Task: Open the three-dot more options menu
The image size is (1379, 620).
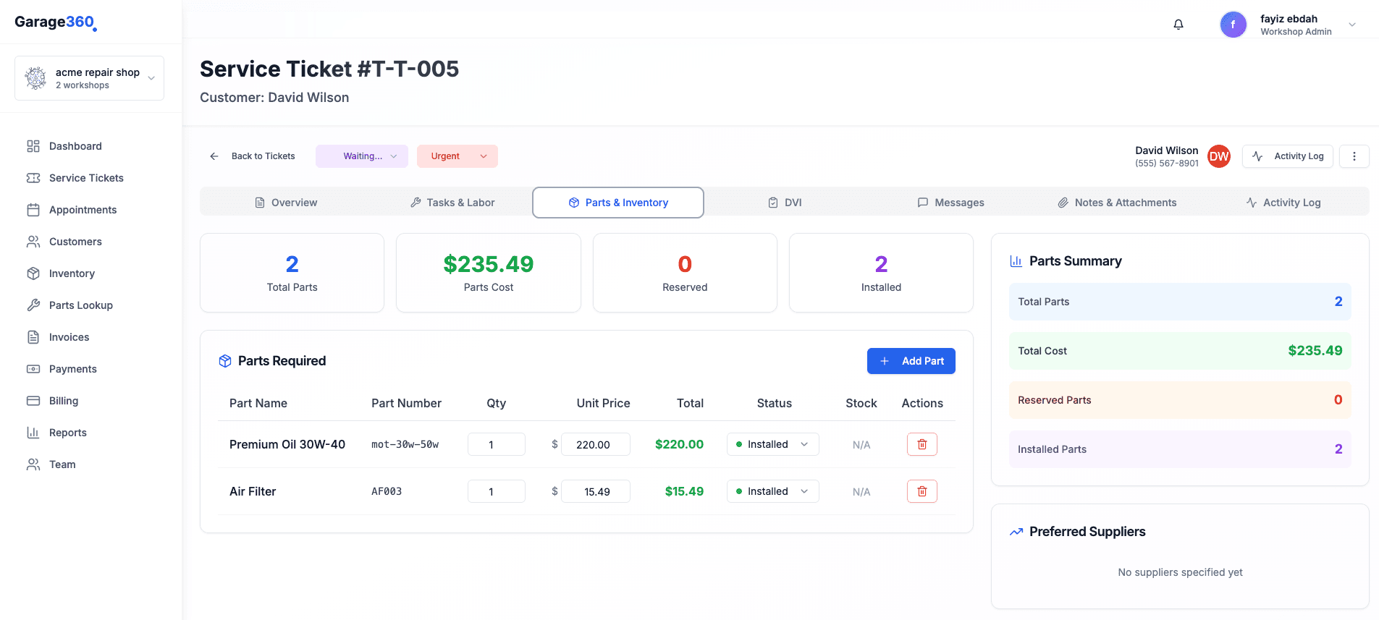Action: (x=1354, y=156)
